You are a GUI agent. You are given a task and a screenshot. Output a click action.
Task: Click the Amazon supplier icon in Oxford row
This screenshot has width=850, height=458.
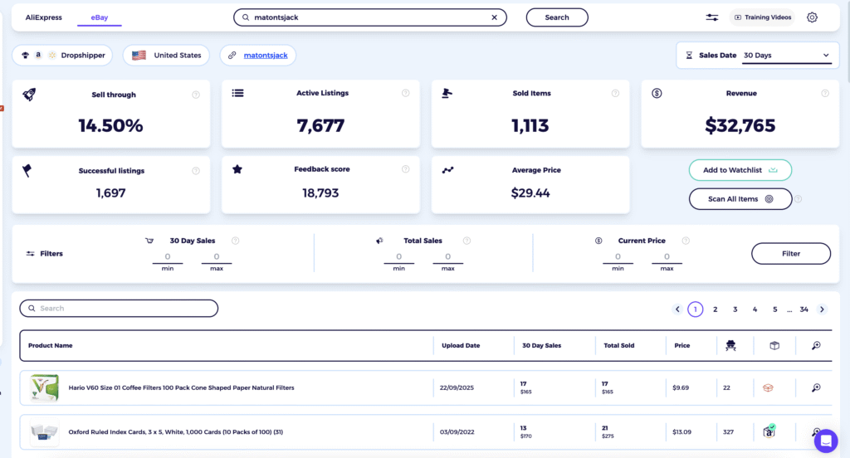point(769,431)
